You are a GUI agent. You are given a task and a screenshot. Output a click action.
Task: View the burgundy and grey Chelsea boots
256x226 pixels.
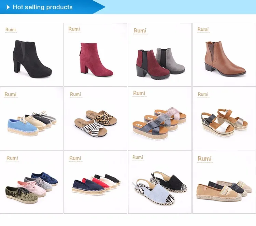pyautogui.click(x=160, y=55)
